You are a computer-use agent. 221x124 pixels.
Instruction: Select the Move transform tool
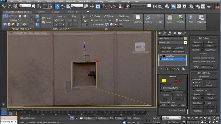tap(57, 7)
